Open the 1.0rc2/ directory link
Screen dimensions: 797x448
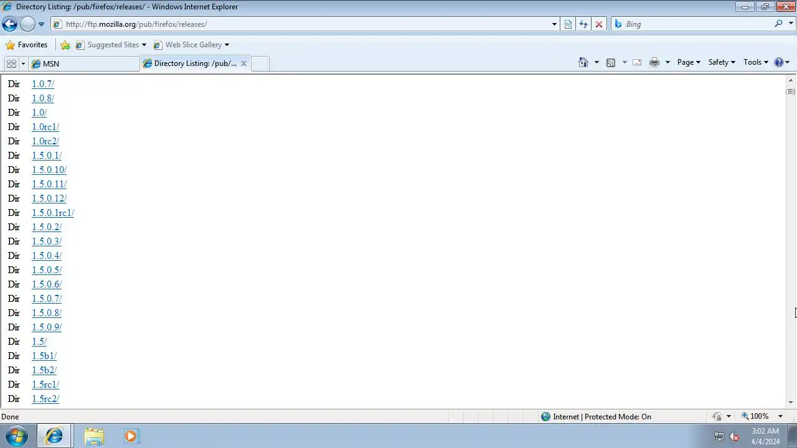45,141
